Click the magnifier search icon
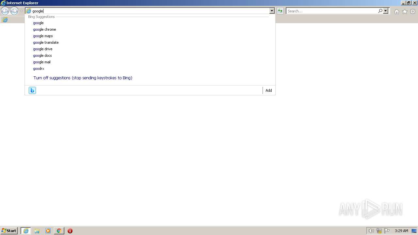The width and height of the screenshot is (418, 235). (380, 11)
